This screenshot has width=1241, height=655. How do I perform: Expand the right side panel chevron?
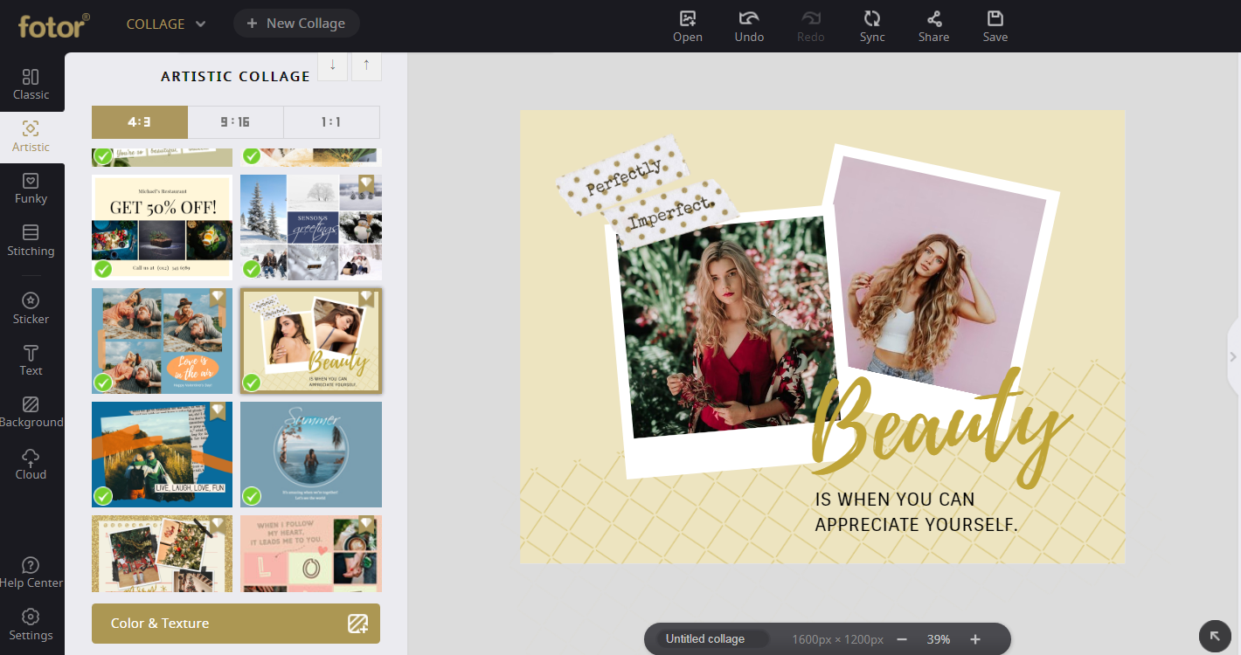1233,356
